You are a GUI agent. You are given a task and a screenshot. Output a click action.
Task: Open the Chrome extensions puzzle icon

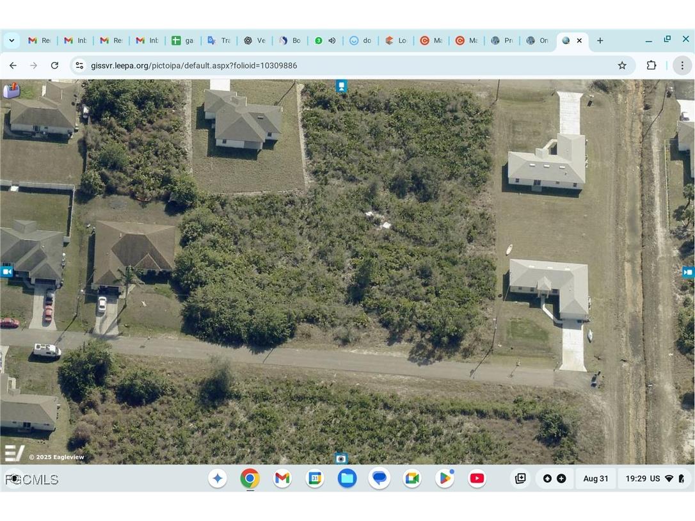(x=651, y=65)
